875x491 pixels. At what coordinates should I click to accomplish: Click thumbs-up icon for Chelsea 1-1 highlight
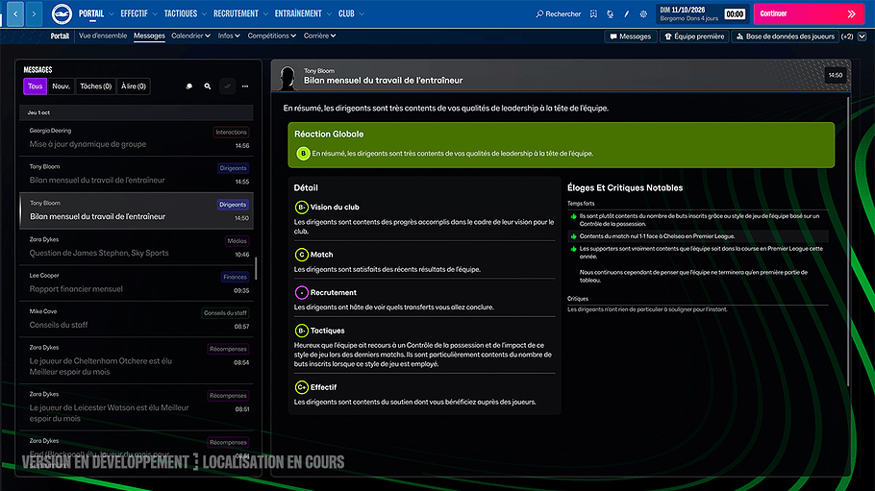[x=573, y=236]
